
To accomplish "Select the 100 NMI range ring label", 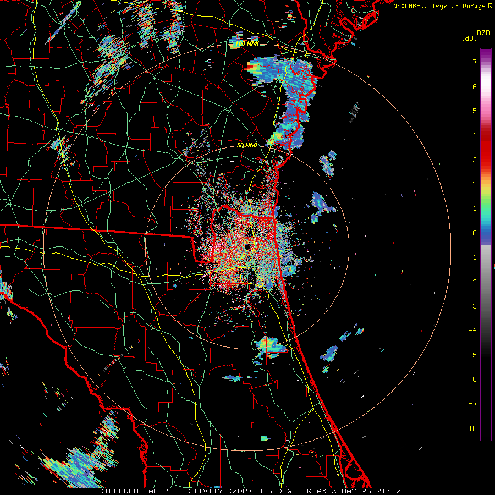I will pyautogui.click(x=247, y=43).
